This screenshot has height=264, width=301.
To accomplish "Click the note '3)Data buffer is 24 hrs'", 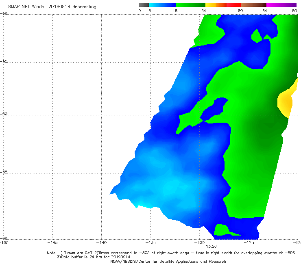I will pyautogui.click(x=94, y=257).
